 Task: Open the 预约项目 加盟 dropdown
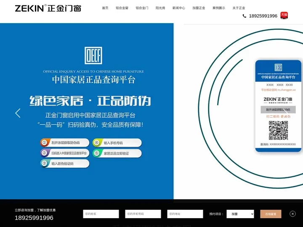240,214
